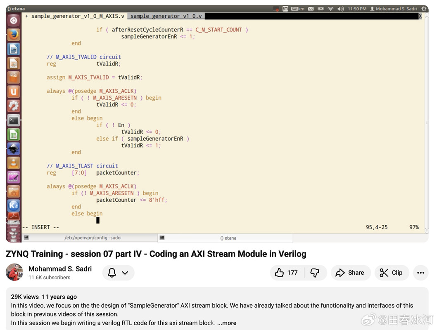
Task: Open the sound volume indicator
Action: [x=341, y=9]
